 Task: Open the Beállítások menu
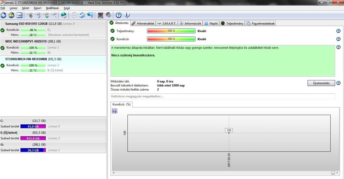coord(52,8)
